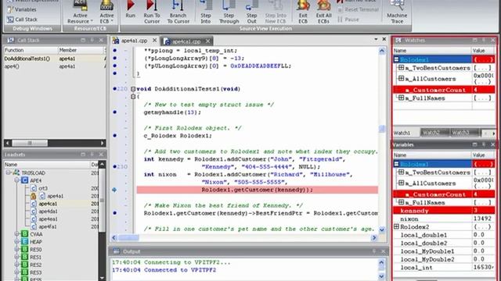Viewport: 501px width, 281px height.
Task: Click the Step Into button
Action: coord(205,12)
